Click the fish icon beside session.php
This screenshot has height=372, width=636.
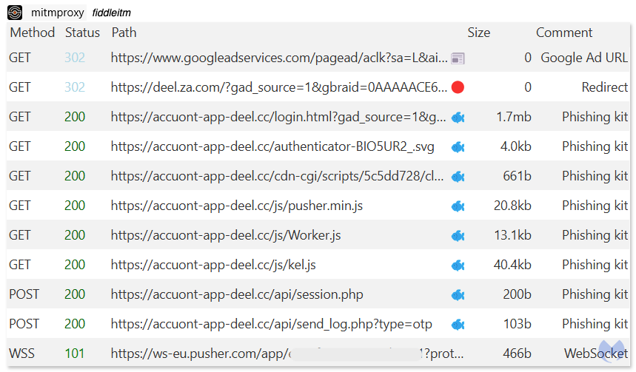[x=458, y=294]
